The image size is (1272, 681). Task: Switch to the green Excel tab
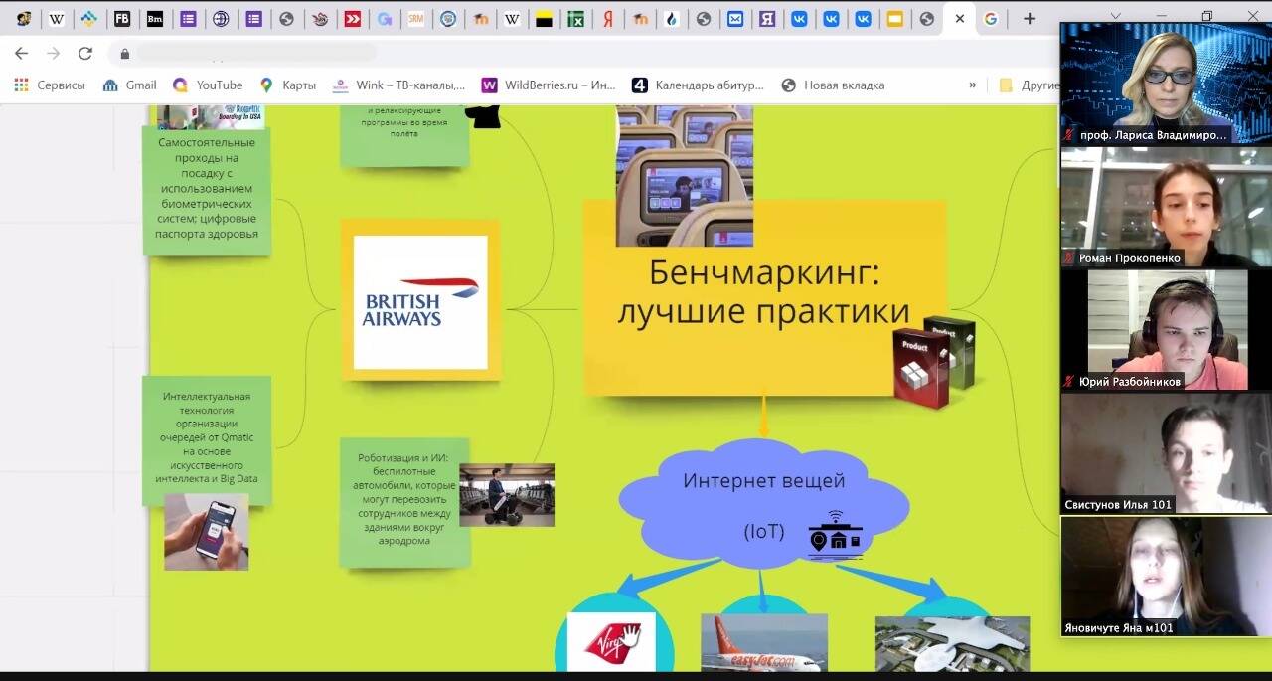point(575,18)
